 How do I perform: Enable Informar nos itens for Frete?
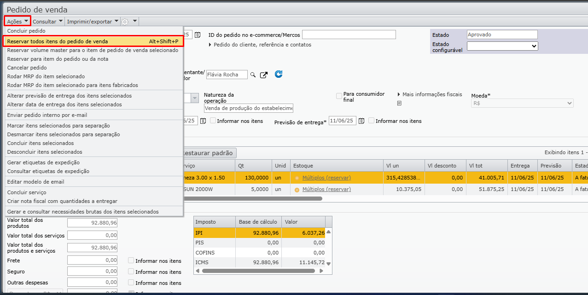point(131,260)
